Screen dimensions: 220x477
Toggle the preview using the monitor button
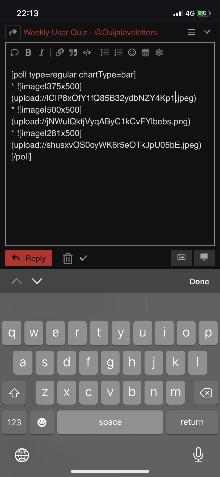point(204,257)
